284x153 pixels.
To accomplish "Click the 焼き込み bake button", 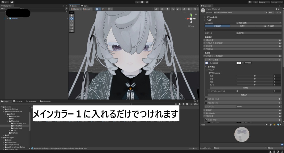I will pyautogui.click(x=244, y=95).
